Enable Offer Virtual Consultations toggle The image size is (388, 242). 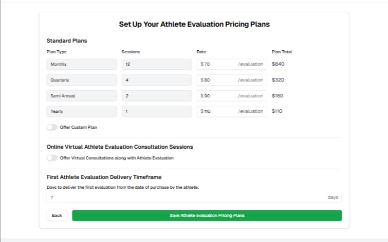[x=52, y=158]
